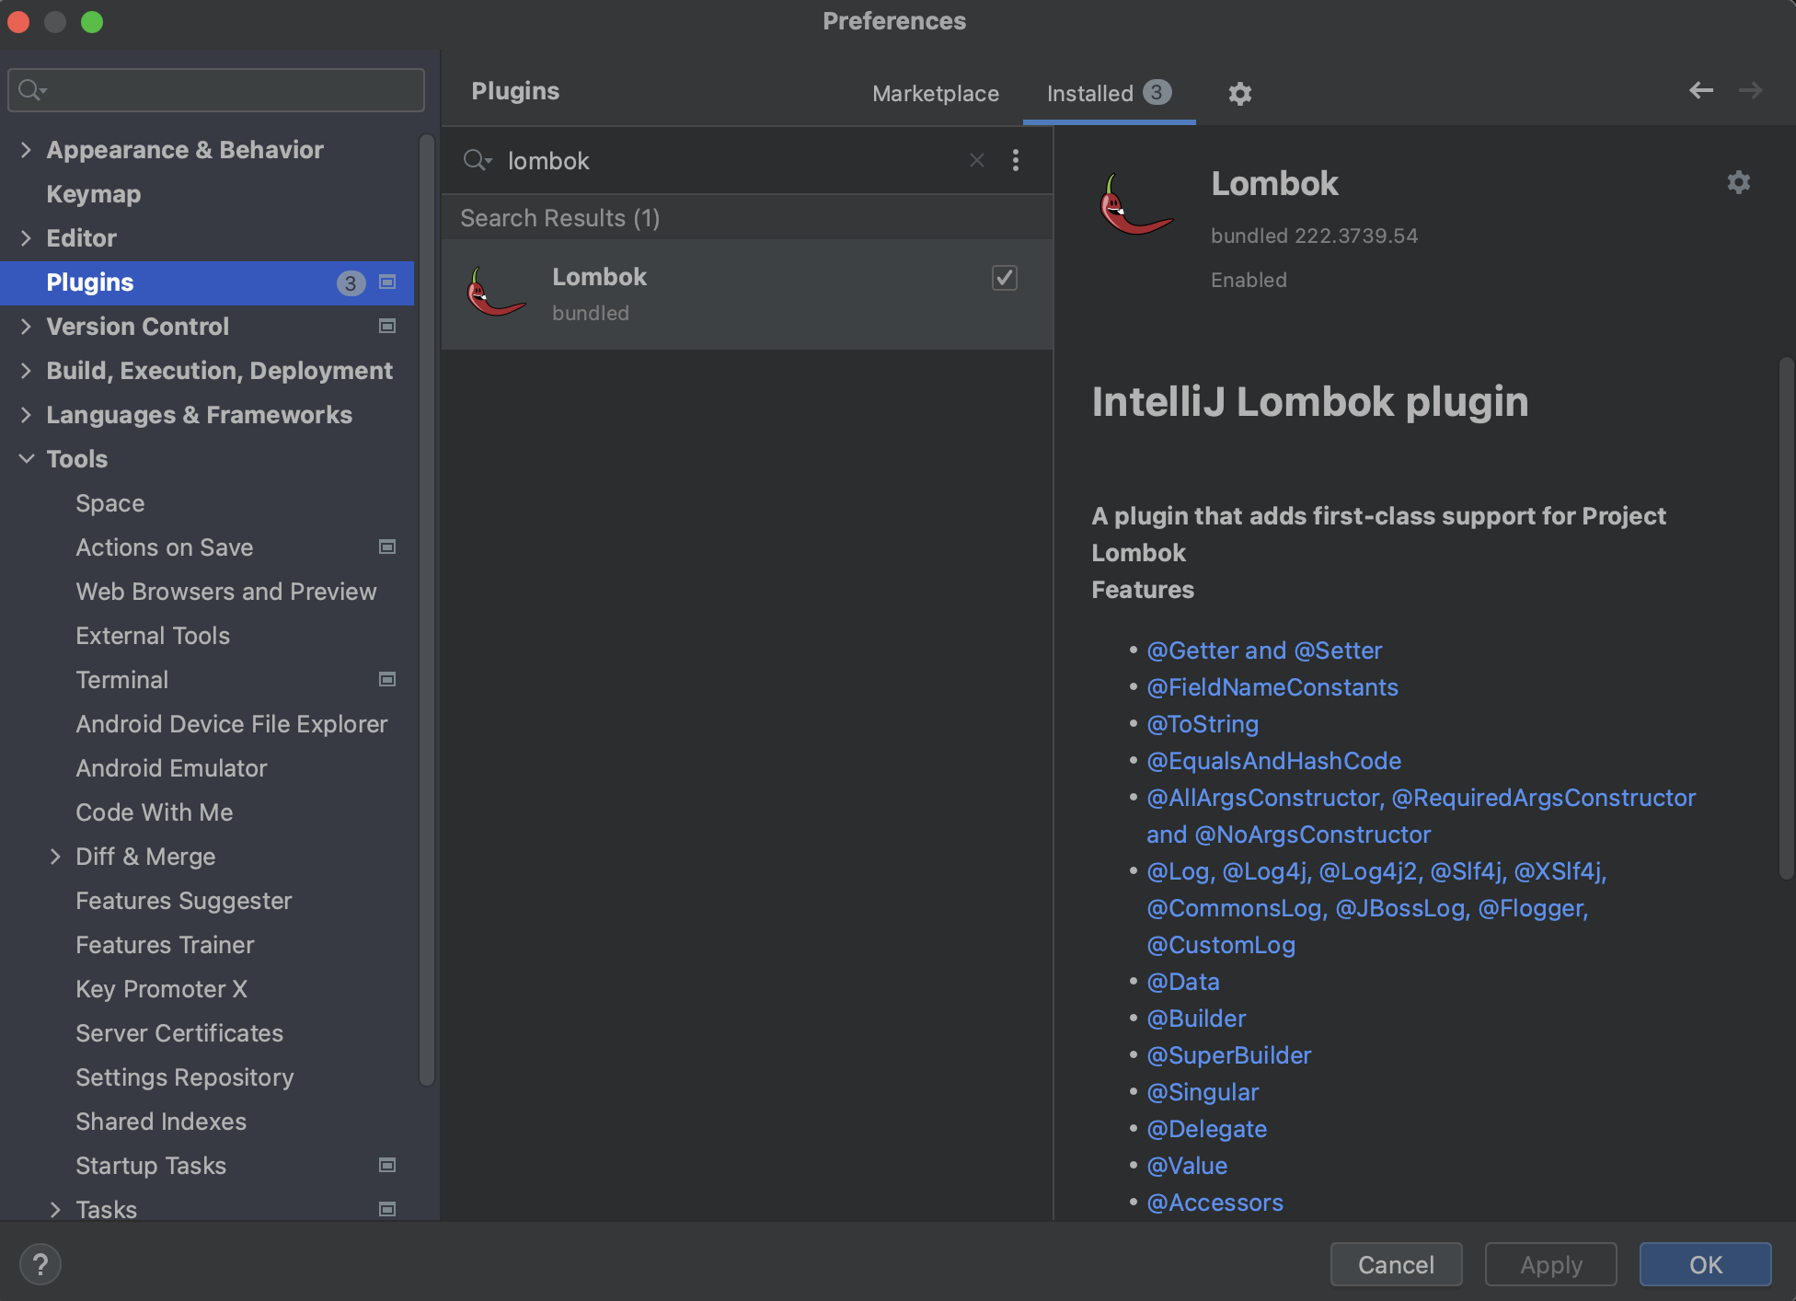Expand the Diff & Merge node
Image resolution: width=1796 pixels, height=1301 pixels.
[55, 857]
